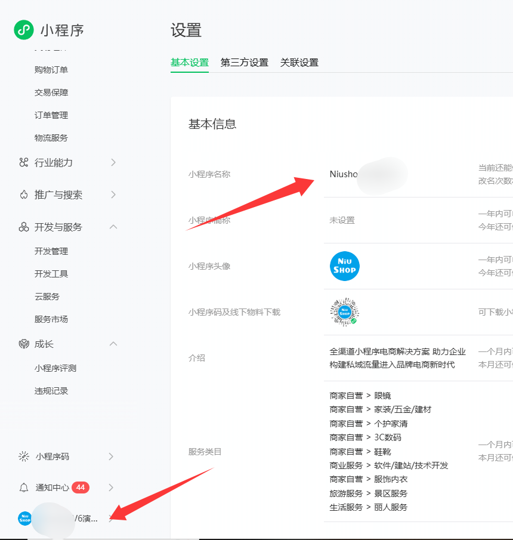Click the industry capability sidebar icon

click(x=24, y=162)
